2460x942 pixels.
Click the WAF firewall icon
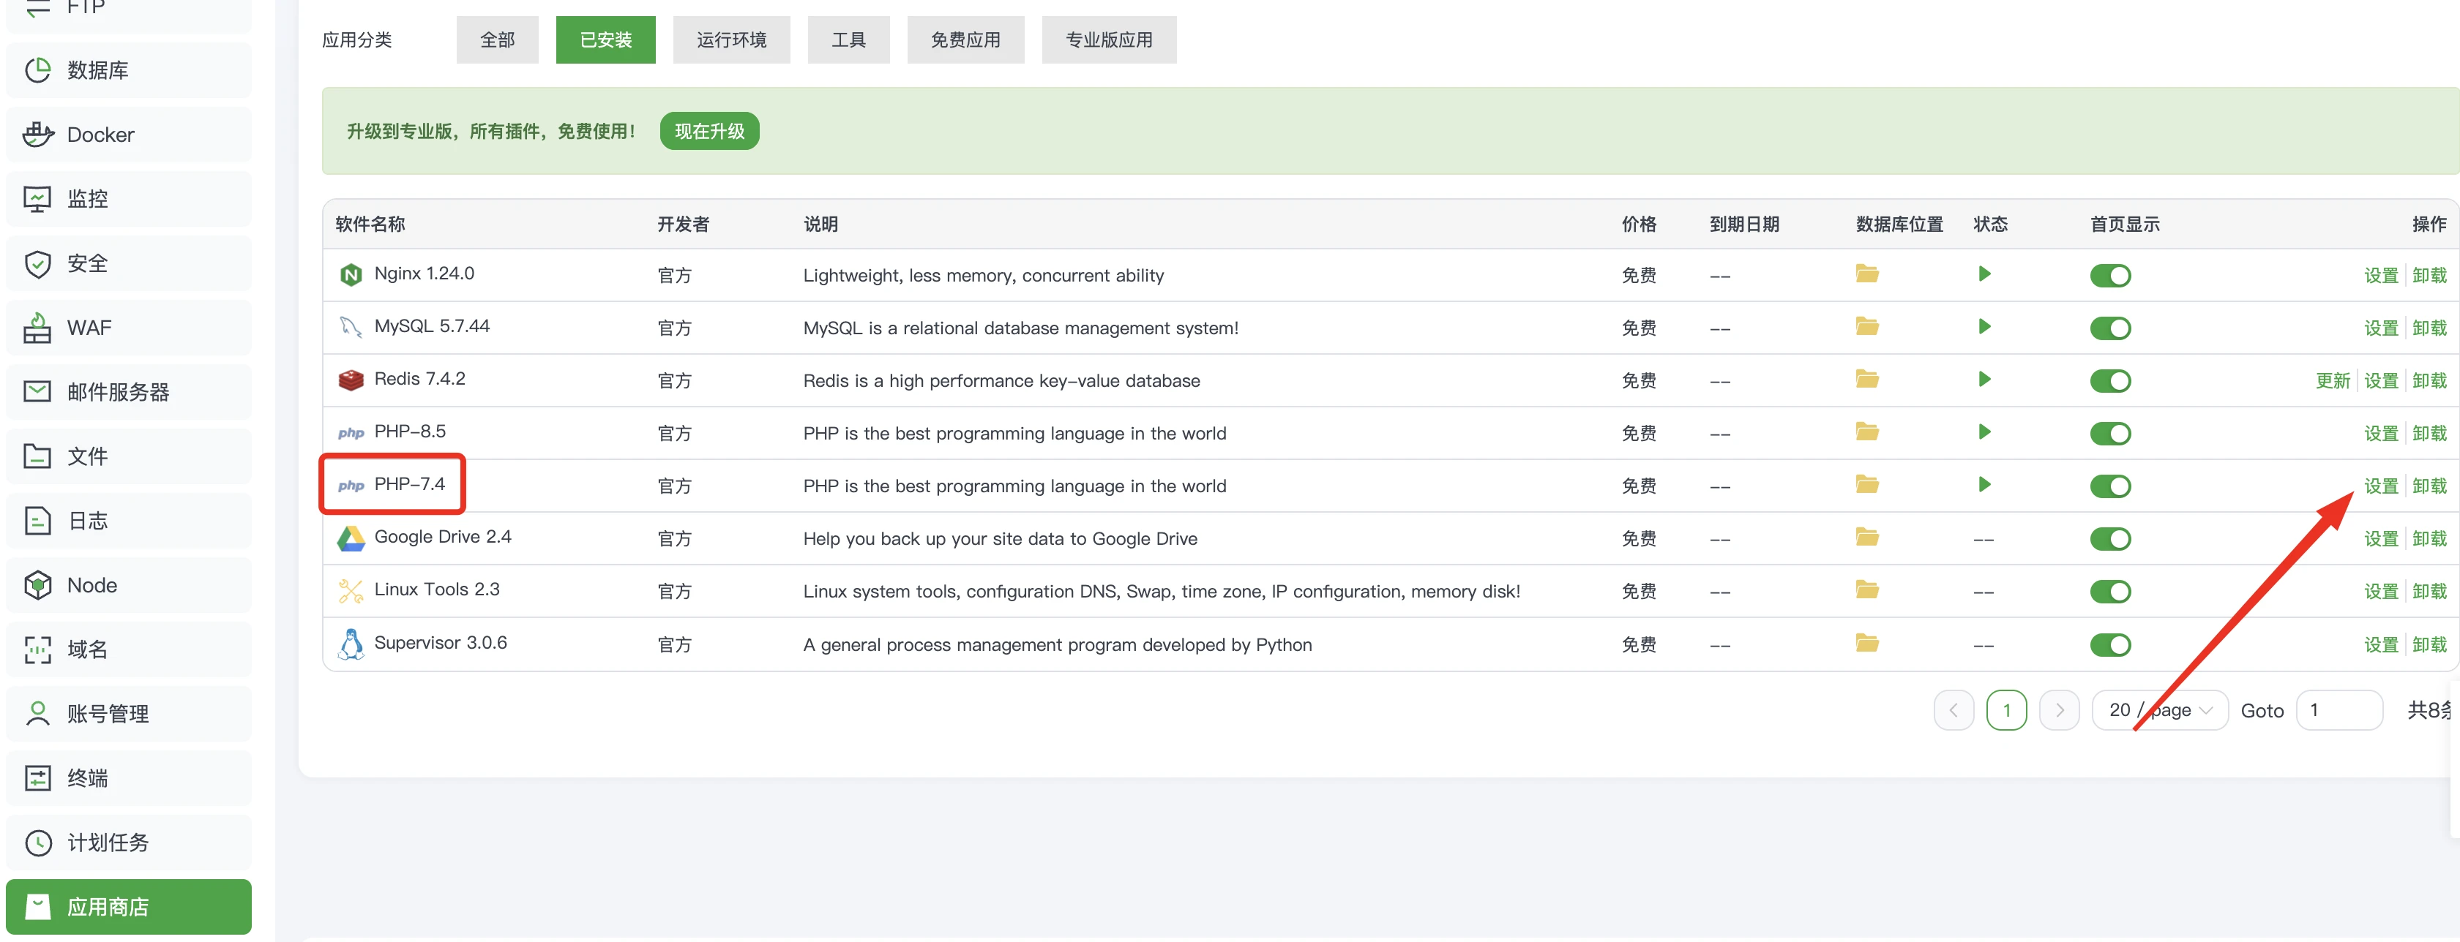[x=37, y=328]
